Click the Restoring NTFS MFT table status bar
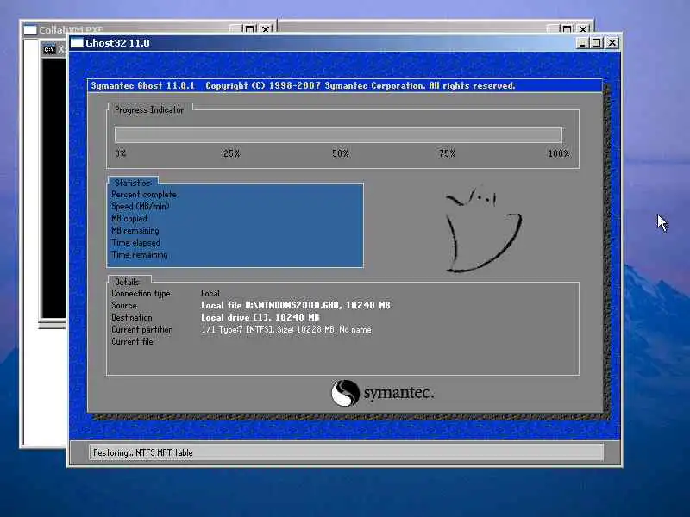Image resolution: width=690 pixels, height=517 pixels. [346, 452]
